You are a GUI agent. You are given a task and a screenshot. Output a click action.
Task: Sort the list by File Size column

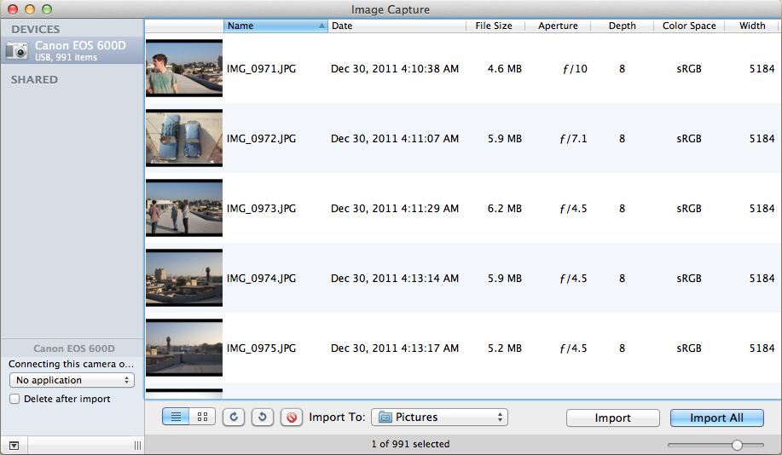tap(494, 26)
